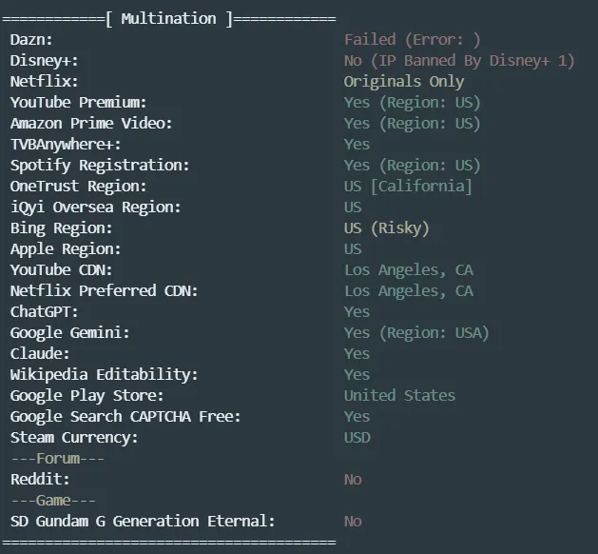Click the Bing Region US (Risky) value
The width and height of the screenshot is (598, 554).
387,228
